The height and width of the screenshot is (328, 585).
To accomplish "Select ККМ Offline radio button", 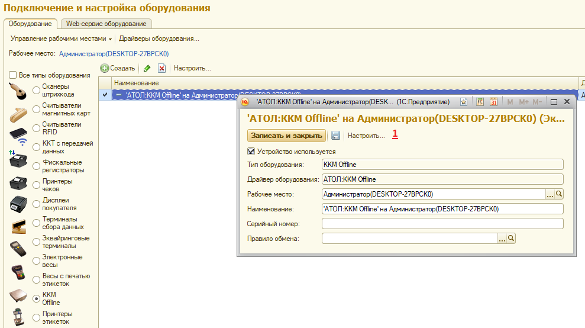I will click(36, 298).
